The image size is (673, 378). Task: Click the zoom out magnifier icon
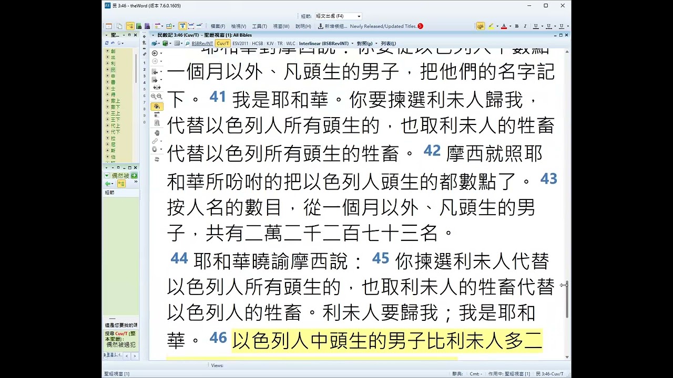pos(159,96)
